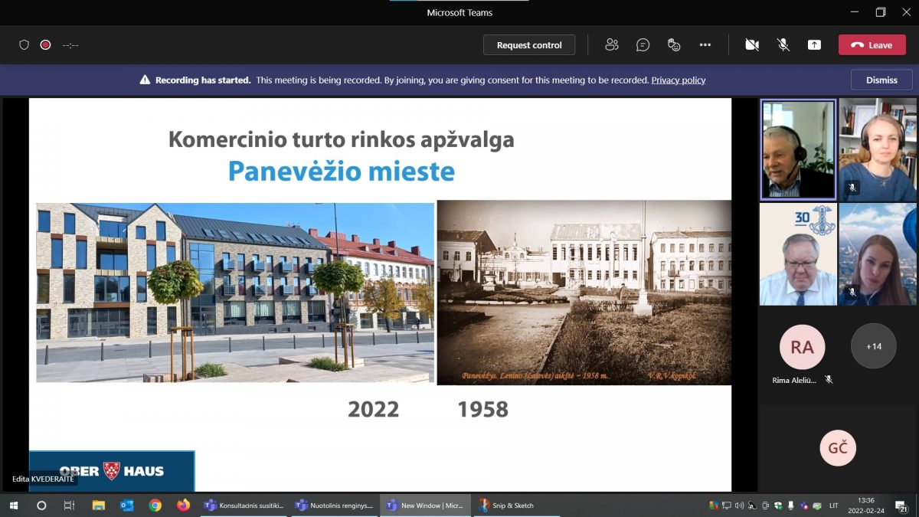The width and height of the screenshot is (919, 517).
Task: Open Outlook from the taskbar
Action: pyautogui.click(x=126, y=506)
